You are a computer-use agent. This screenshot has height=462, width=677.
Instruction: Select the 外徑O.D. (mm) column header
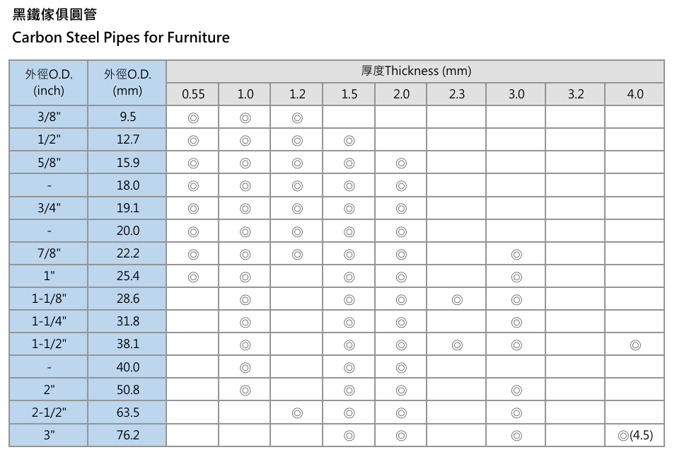point(127,83)
